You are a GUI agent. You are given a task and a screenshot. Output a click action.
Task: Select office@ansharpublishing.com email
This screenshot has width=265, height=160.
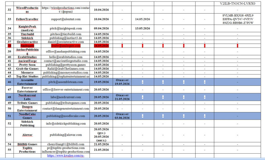[66, 52]
